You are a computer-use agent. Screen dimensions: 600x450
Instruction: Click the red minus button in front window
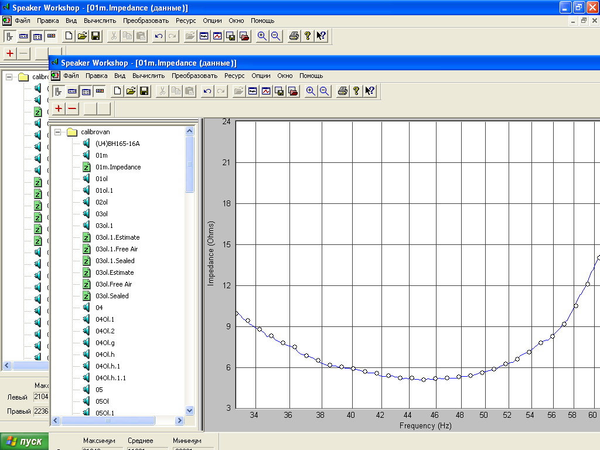pyautogui.click(x=72, y=108)
